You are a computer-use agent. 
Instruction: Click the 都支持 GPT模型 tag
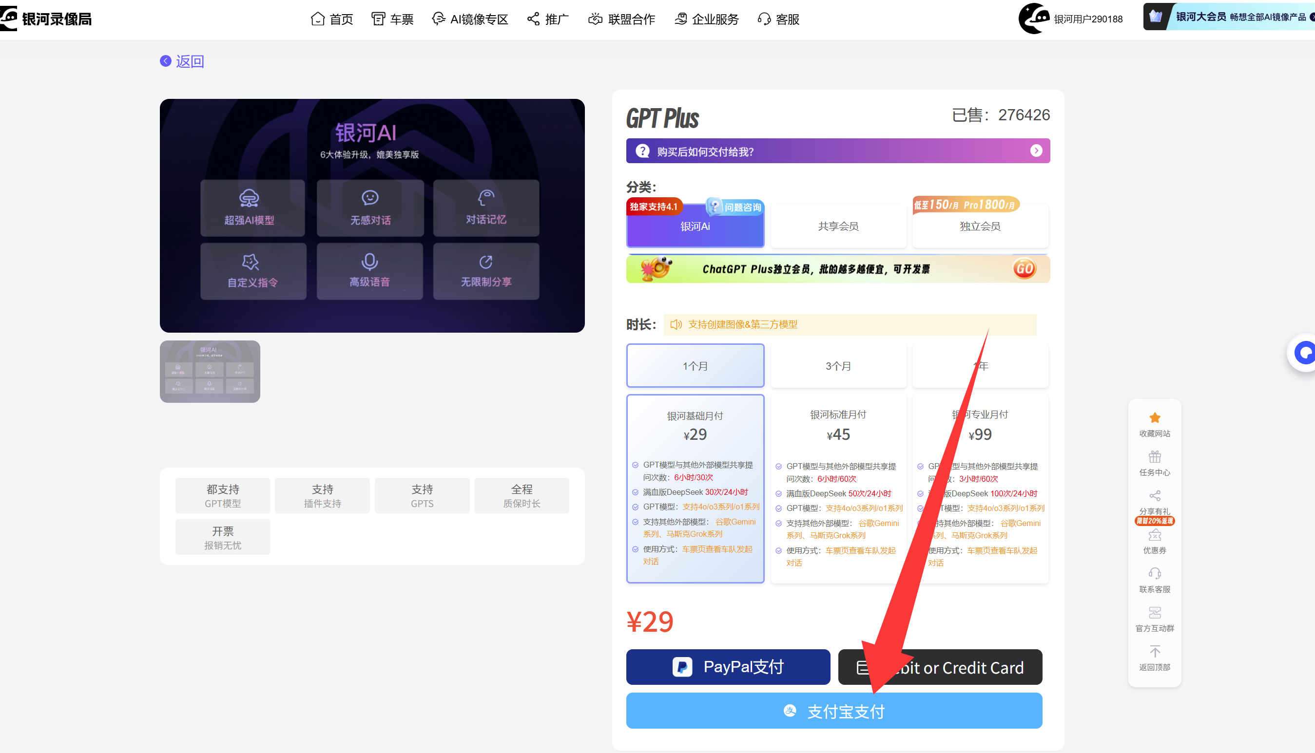point(223,495)
